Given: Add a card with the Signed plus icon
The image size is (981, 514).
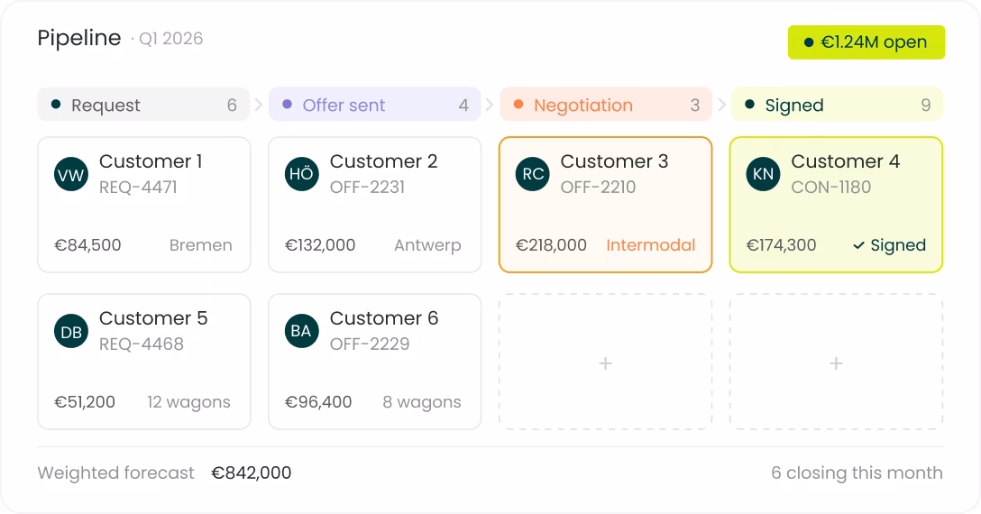Looking at the screenshot, I should [836, 363].
